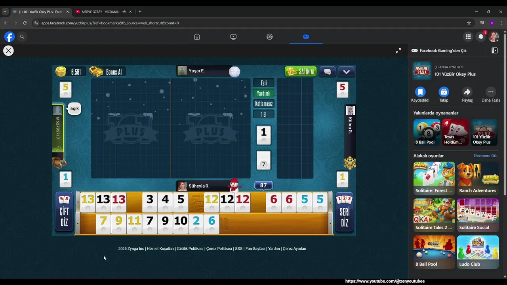
Task: Open Daha Fazla options icon
Action: point(491,92)
